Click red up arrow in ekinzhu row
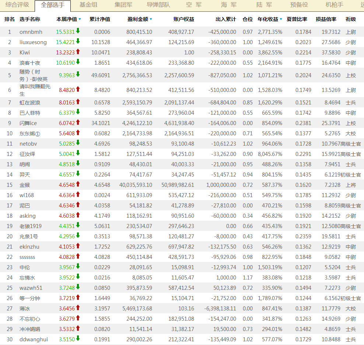Image resolution: width=364 pixels, height=345 pixels. click(78, 246)
